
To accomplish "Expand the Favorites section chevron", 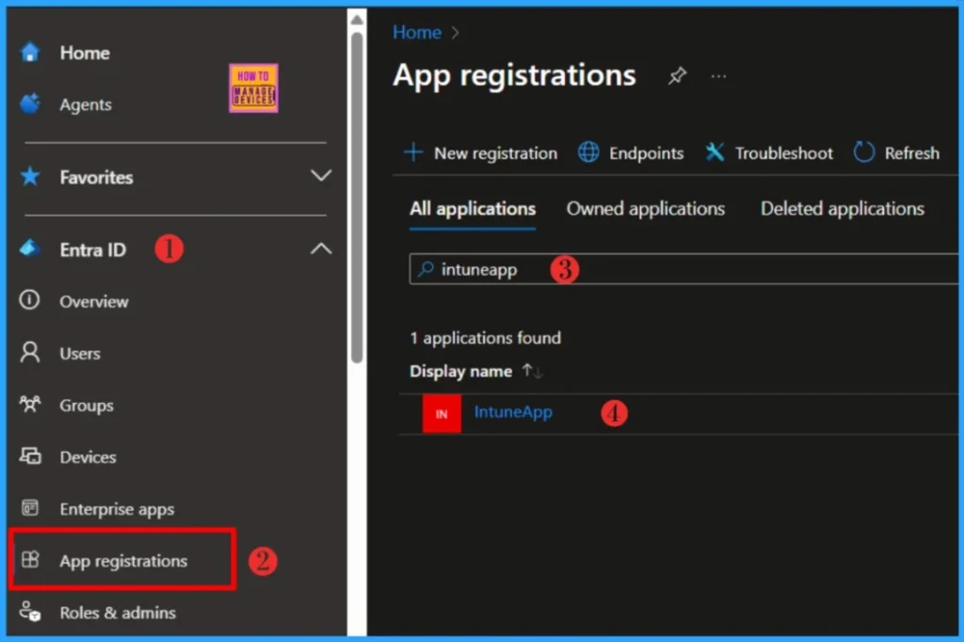I will point(321,176).
